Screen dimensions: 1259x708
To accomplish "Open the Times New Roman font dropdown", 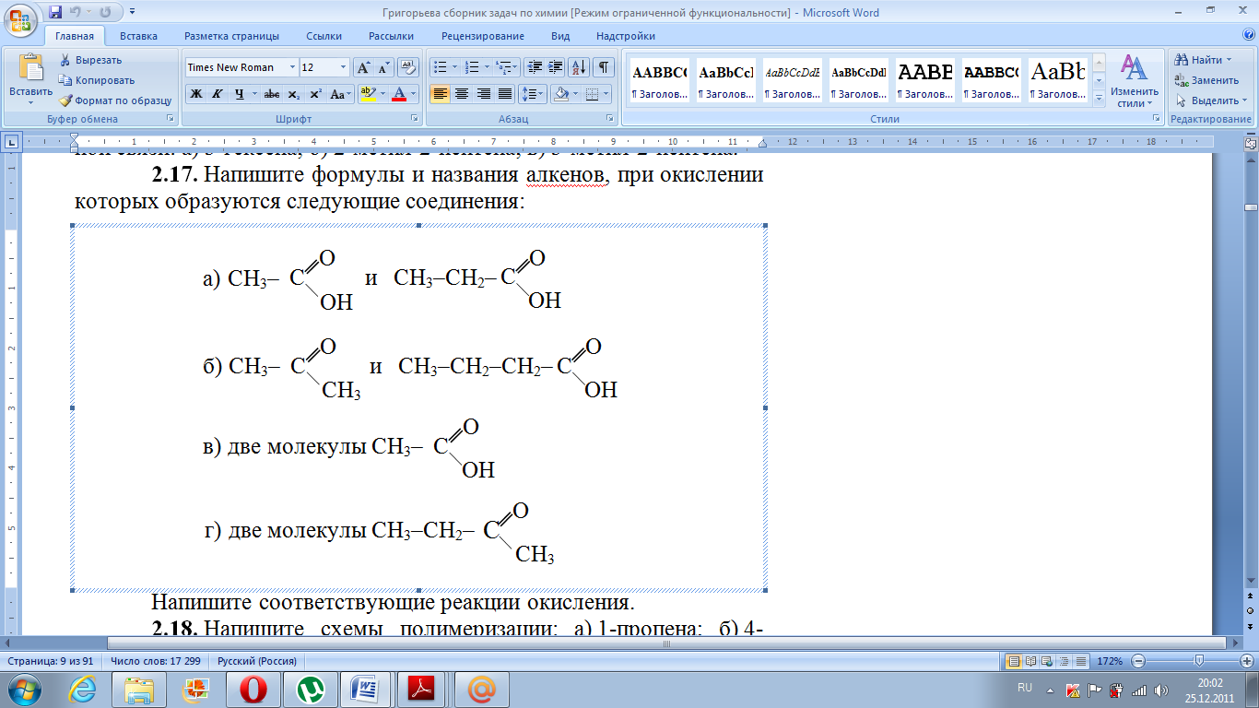I will point(292,67).
